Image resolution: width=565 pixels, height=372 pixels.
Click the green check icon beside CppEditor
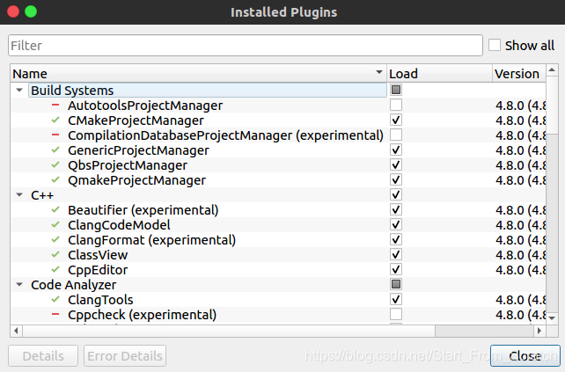pyautogui.click(x=55, y=269)
